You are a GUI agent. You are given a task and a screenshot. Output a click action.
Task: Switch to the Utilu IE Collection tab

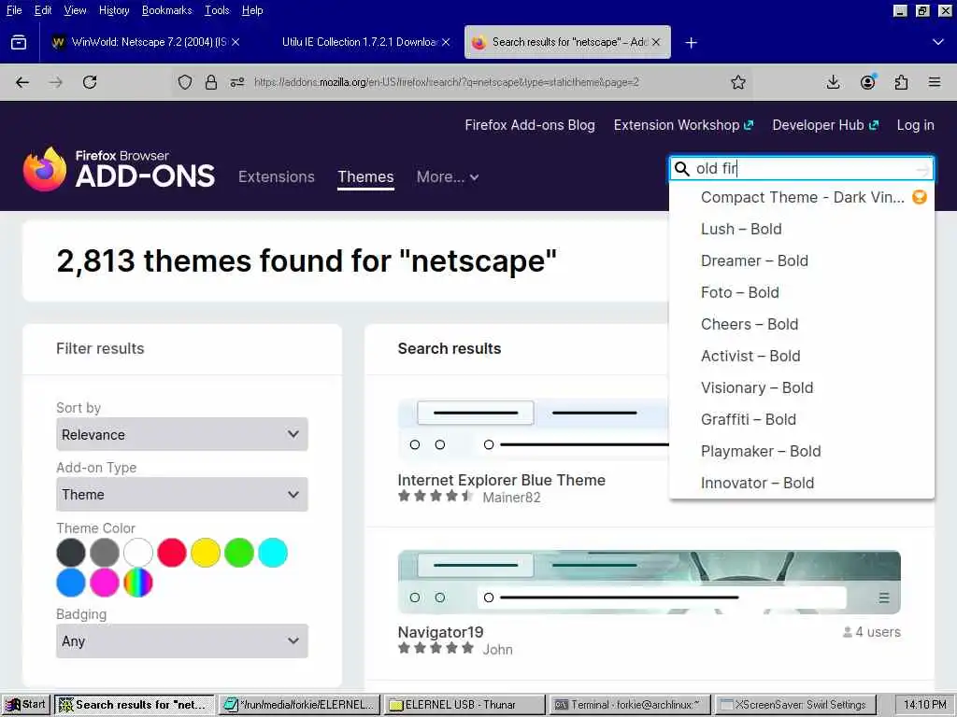(x=359, y=42)
